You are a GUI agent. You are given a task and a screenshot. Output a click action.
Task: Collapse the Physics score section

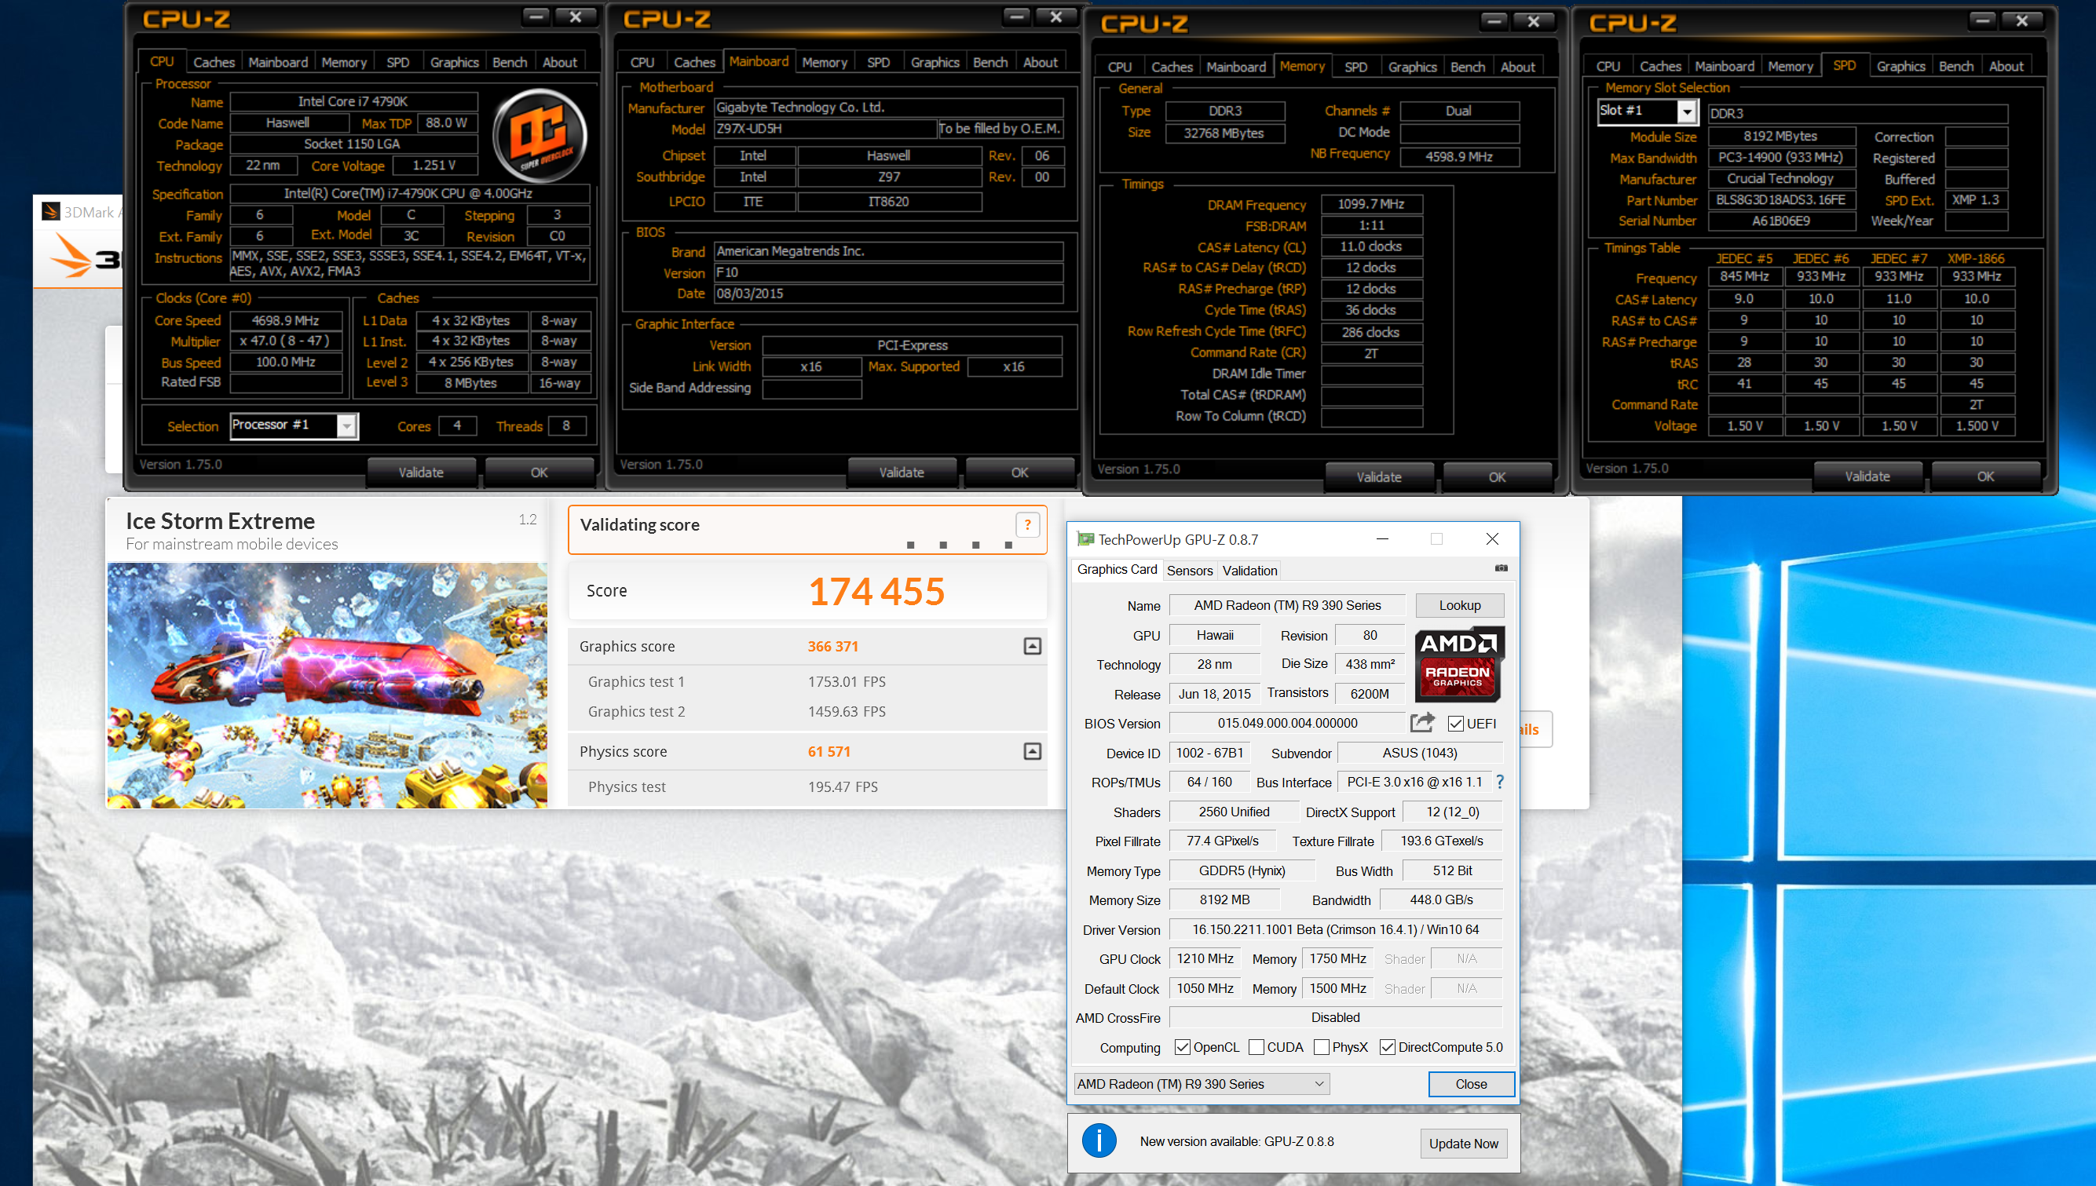click(1032, 751)
